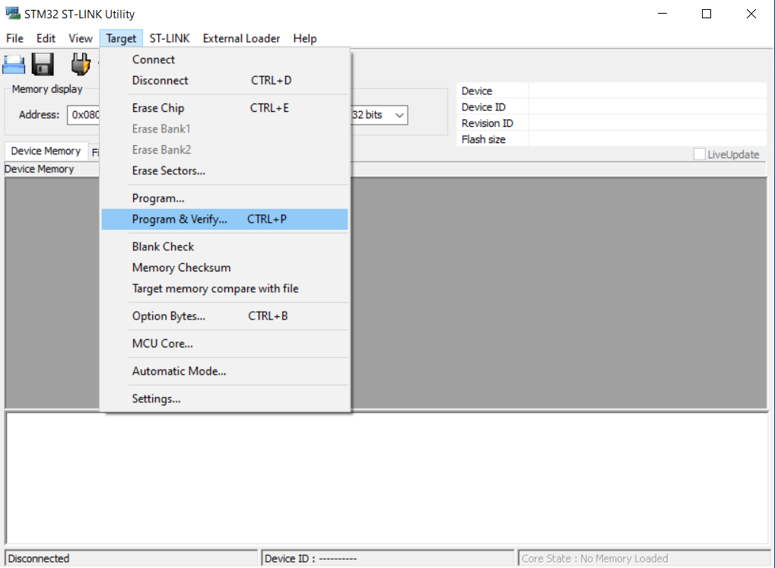Viewport: 775px width, 568px height.
Task: Choose Erase Sectors... menu entry
Action: [x=168, y=171]
